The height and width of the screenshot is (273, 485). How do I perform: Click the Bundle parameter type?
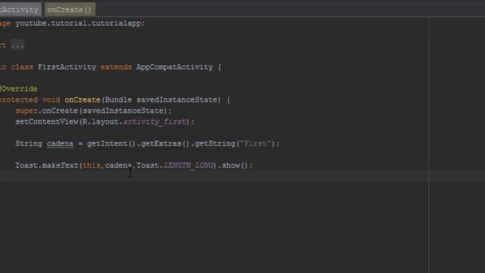(118, 100)
